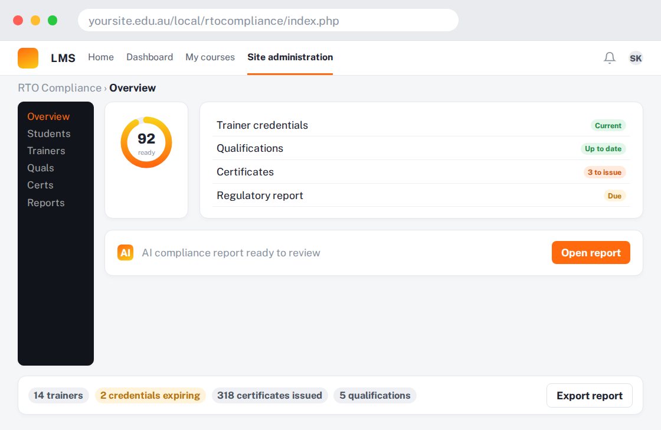The width and height of the screenshot is (661, 430).
Task: Click AI compliance report ready text
Action: [231, 253]
